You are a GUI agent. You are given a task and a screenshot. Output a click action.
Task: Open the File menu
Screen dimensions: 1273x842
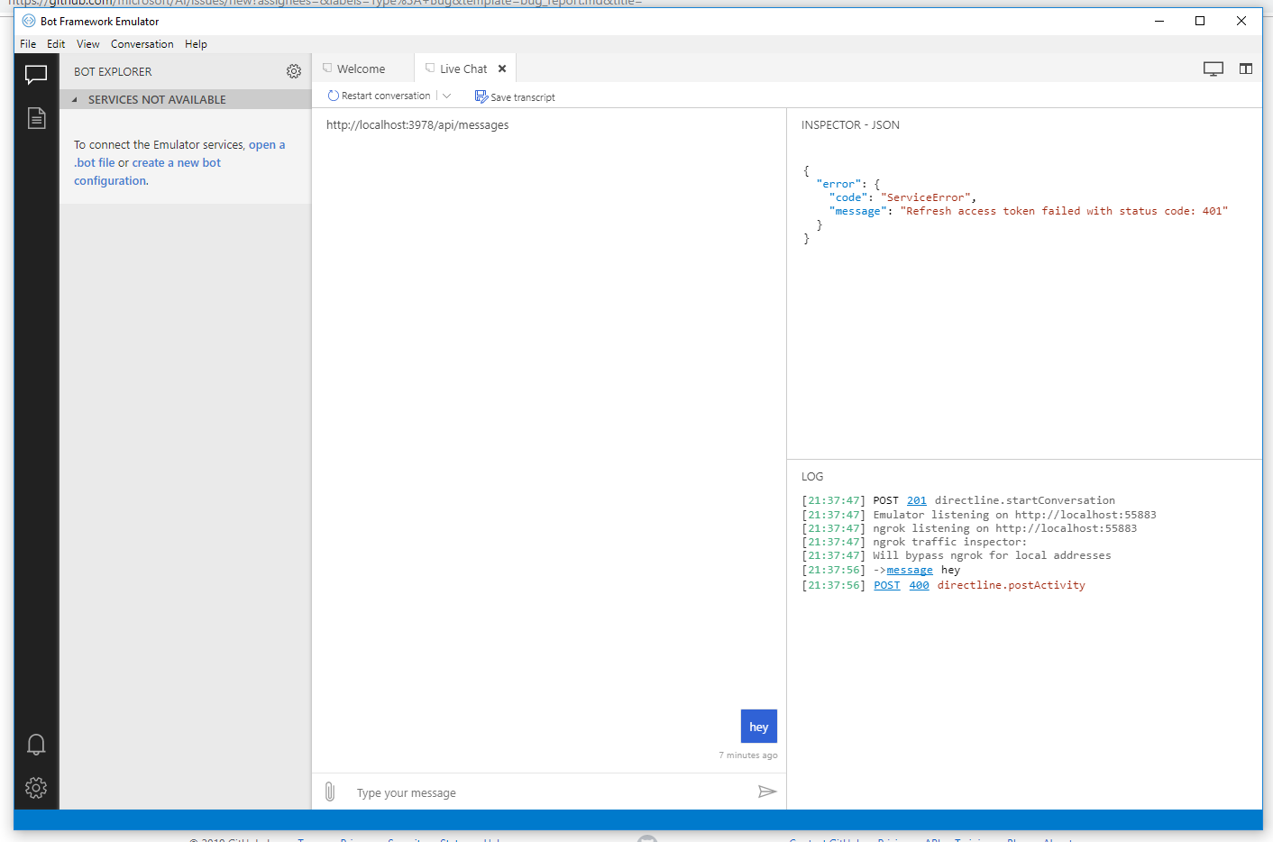point(27,43)
